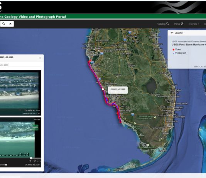Open the Portal menu item
The height and width of the screenshot is (178, 206).
(178, 24)
